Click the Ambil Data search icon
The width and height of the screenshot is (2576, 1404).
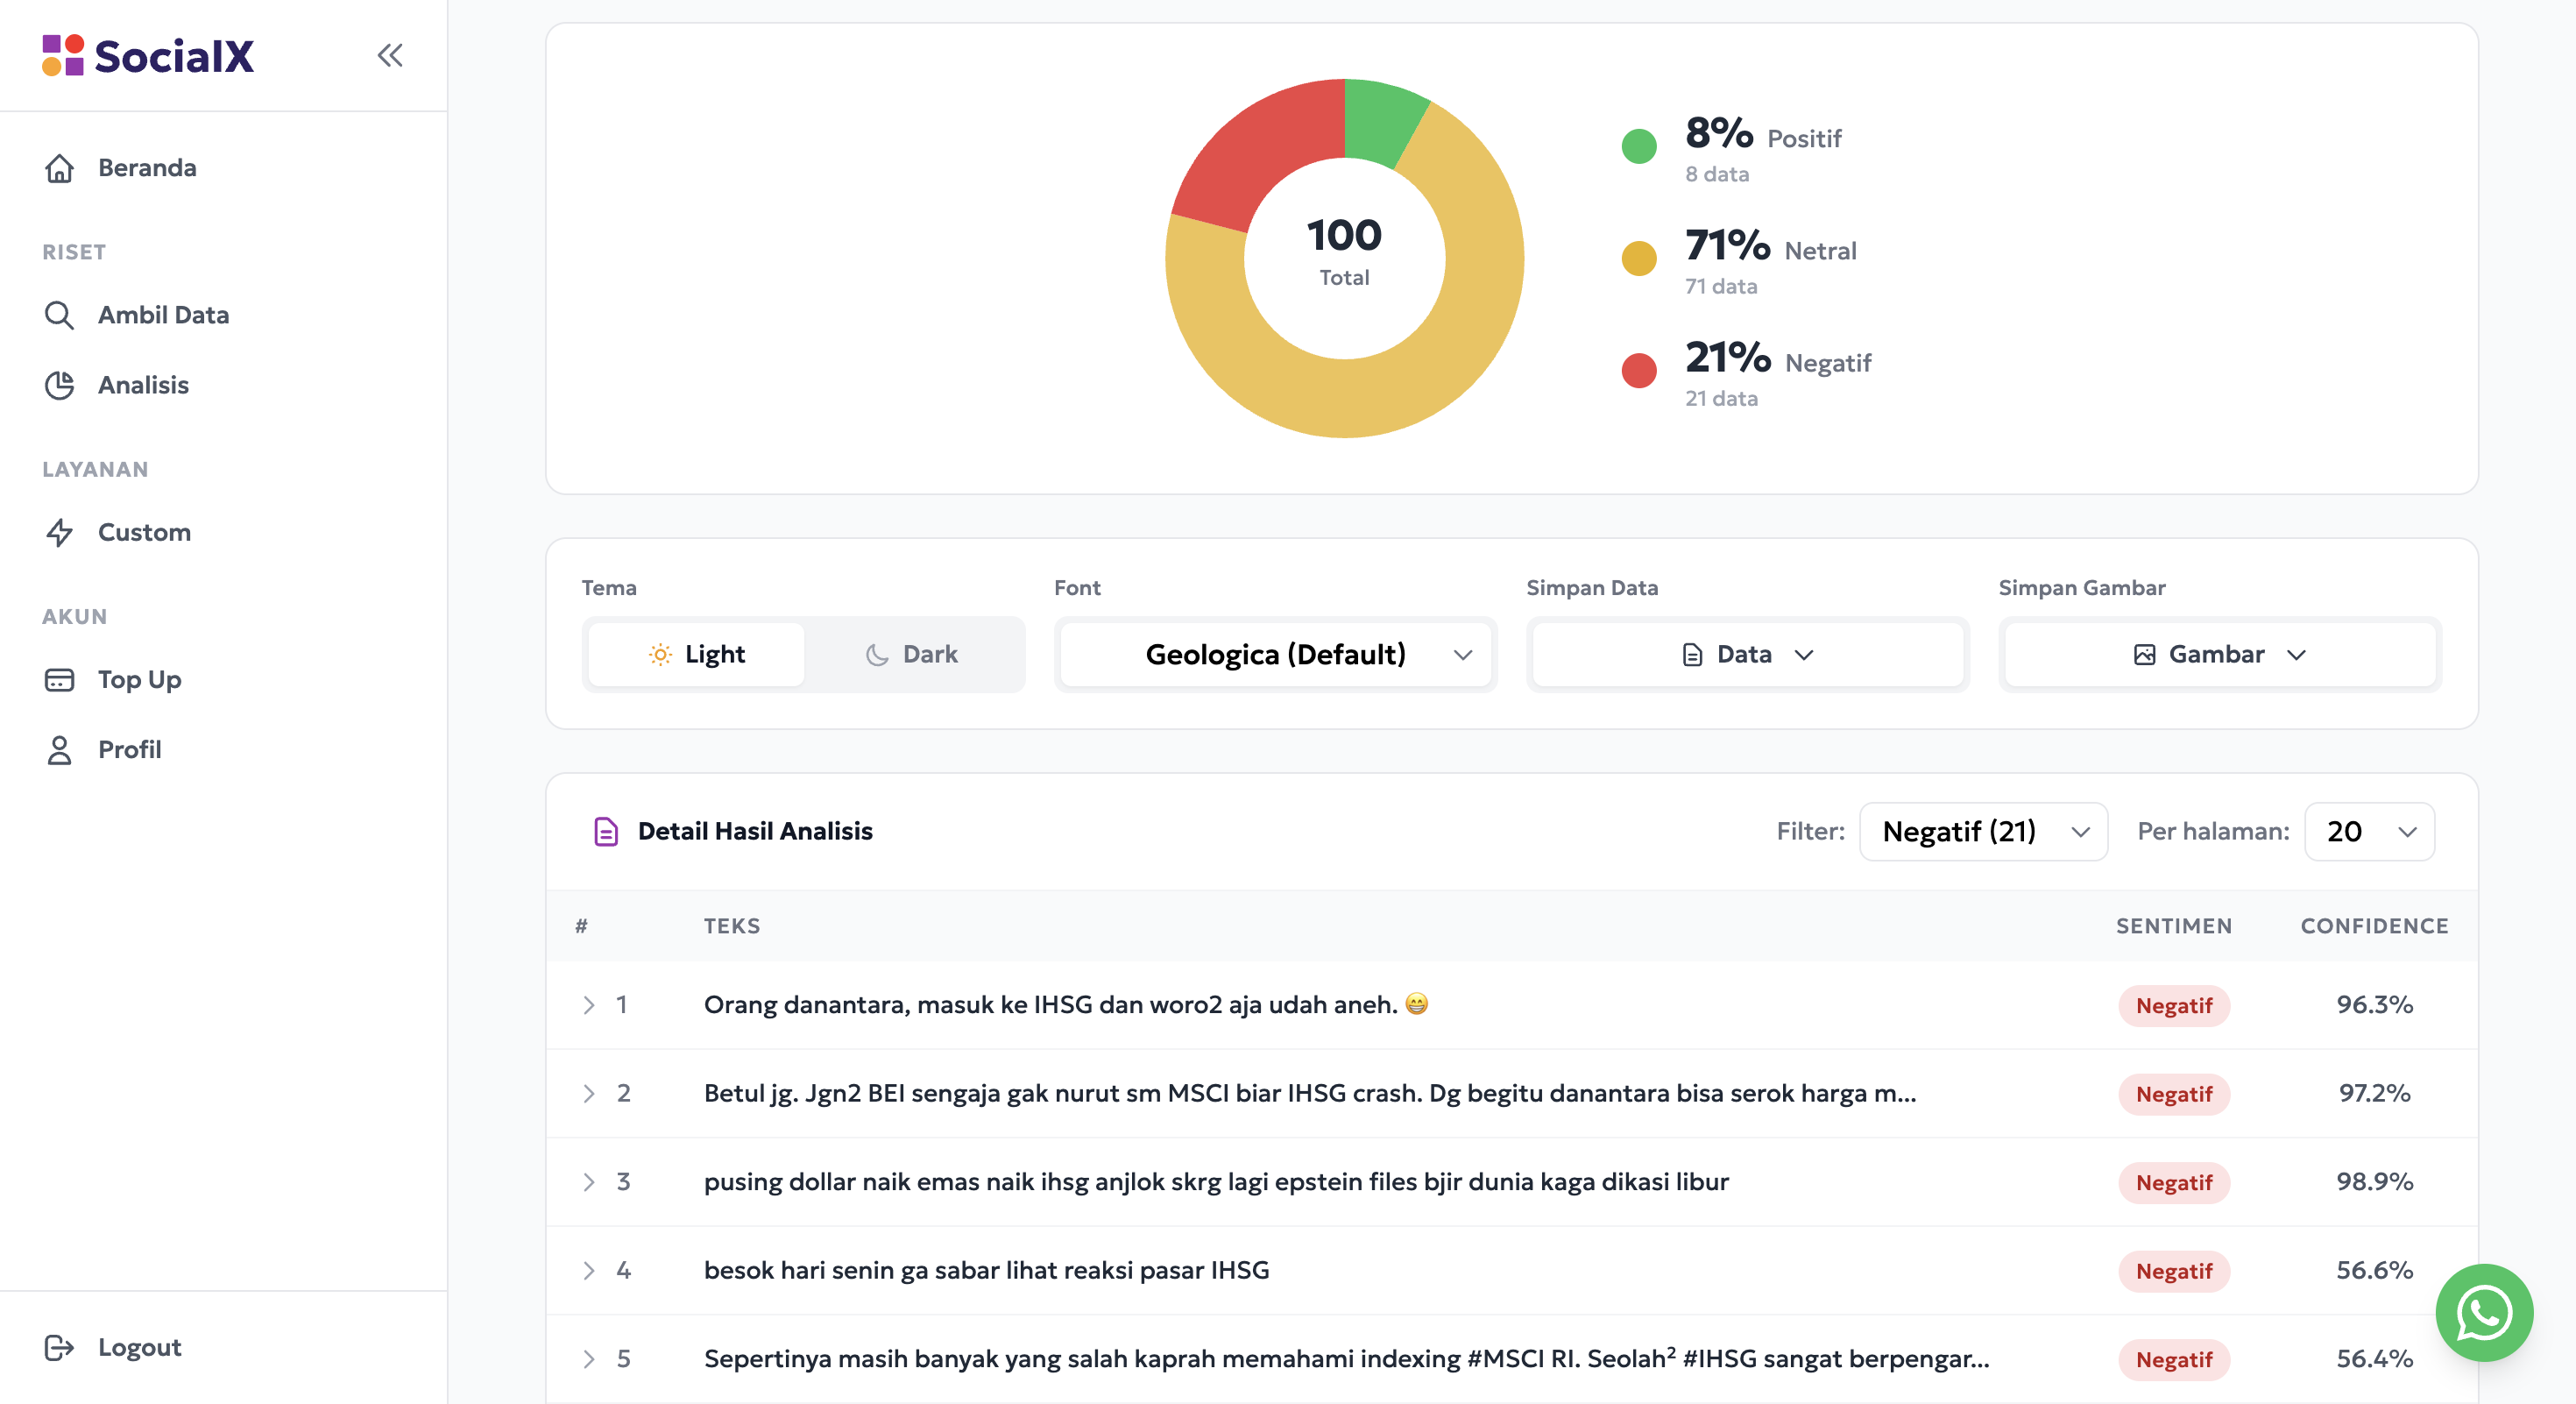[x=59, y=315]
